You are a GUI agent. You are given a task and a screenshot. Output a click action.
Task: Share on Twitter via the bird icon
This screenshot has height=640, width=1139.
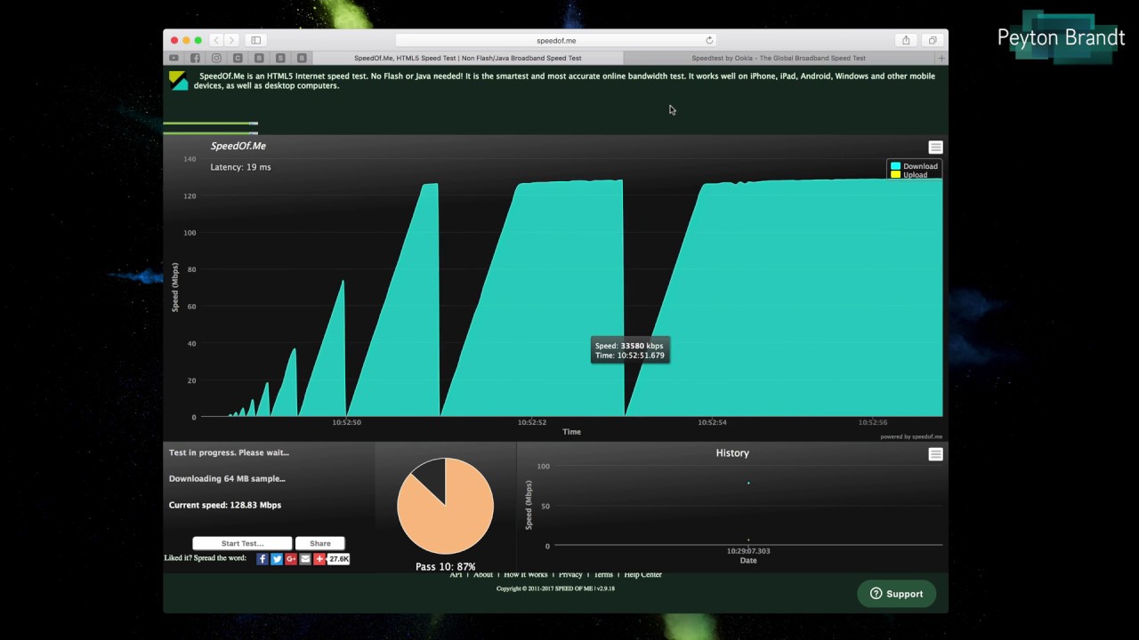[277, 559]
